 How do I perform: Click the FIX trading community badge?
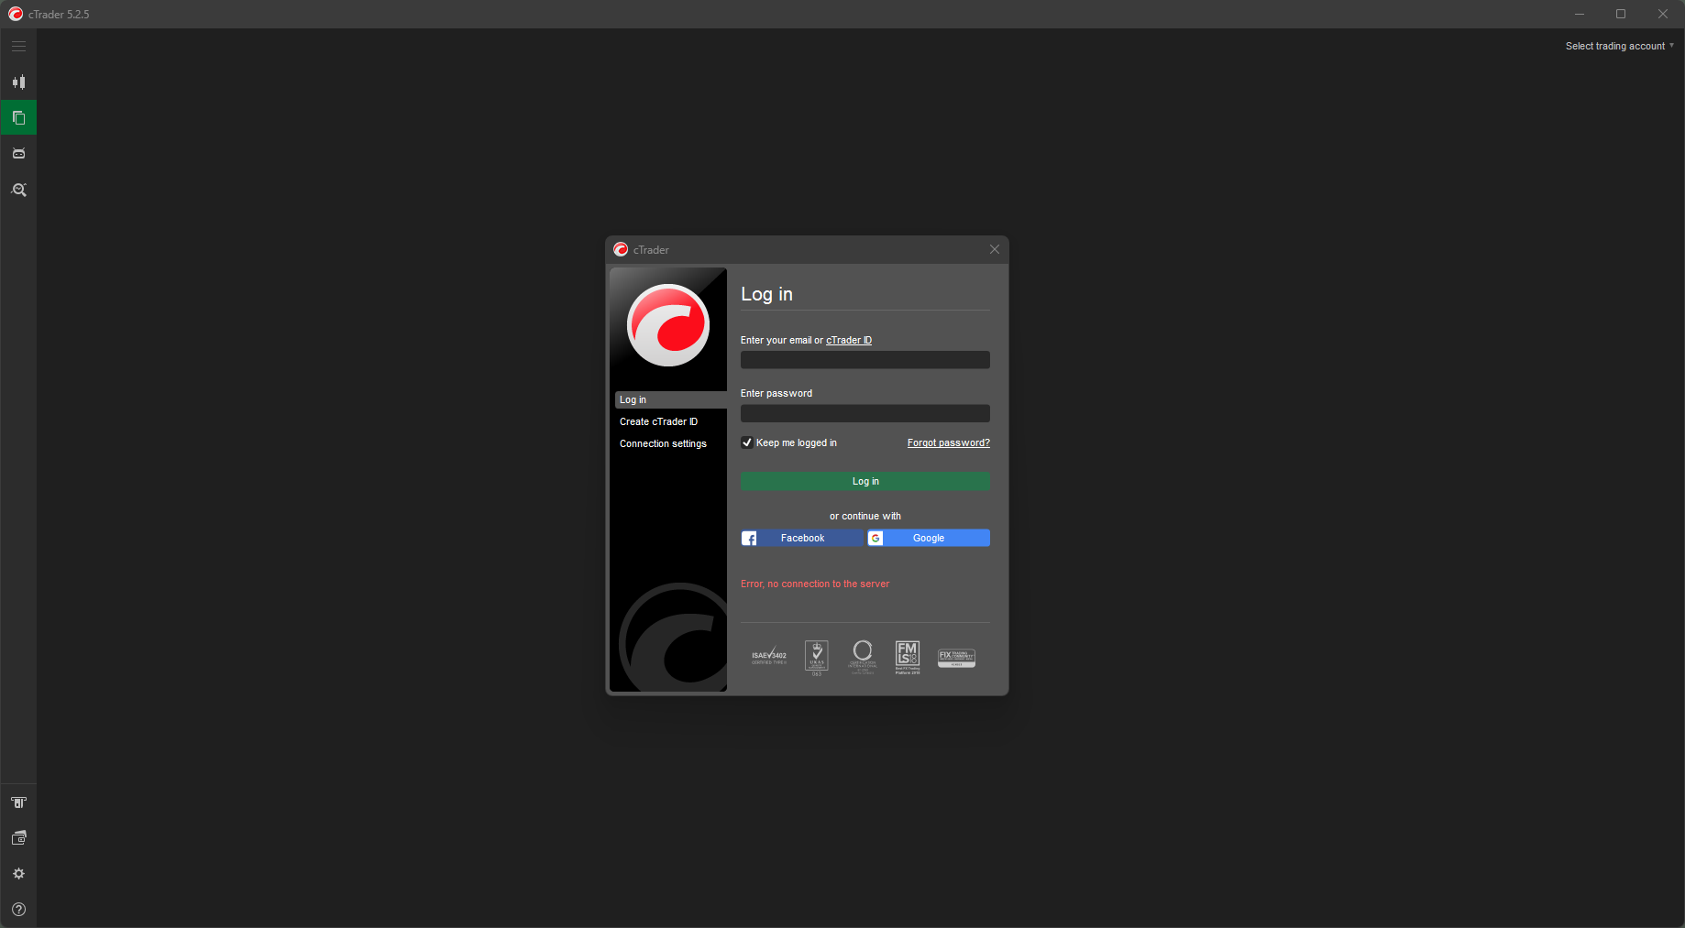click(956, 658)
